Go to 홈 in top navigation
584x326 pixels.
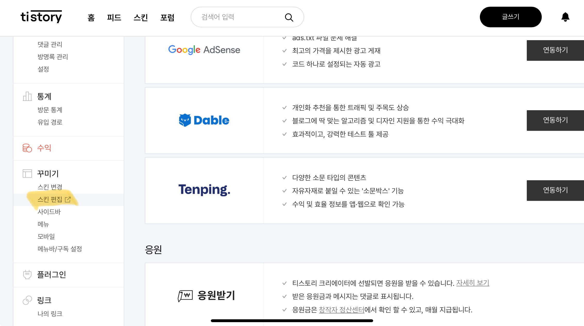[x=91, y=18]
